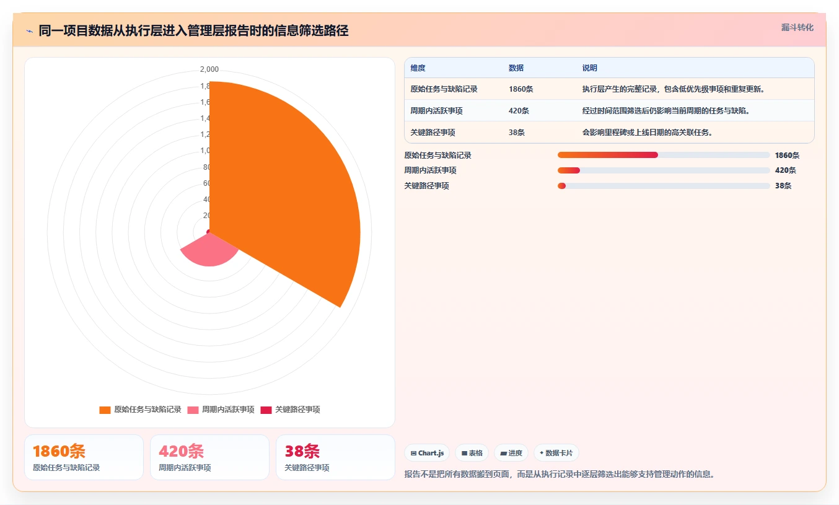This screenshot has width=839, height=505.
Task: Click the red legend swatch for 关键路径事项
Action: [266, 410]
